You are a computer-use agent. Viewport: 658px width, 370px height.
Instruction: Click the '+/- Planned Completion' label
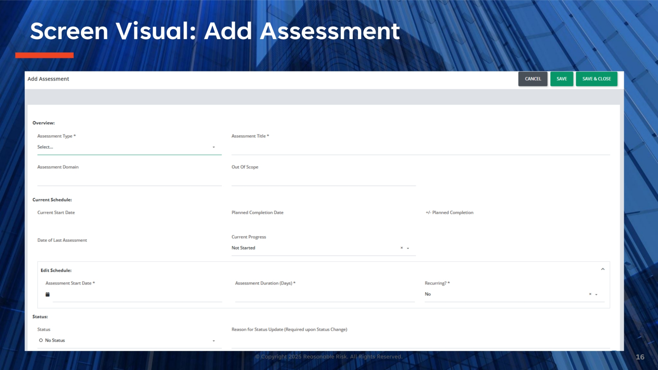point(449,212)
